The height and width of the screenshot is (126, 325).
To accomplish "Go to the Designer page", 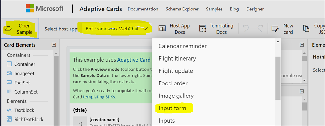I will pos(255,9).
